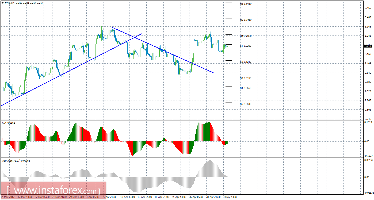This screenshot has height=200, width=374.
Task: Click the 3.105 price axis value
Action: coord(368,64)
